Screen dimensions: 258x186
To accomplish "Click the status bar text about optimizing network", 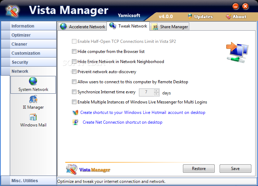I will [x=111, y=181].
